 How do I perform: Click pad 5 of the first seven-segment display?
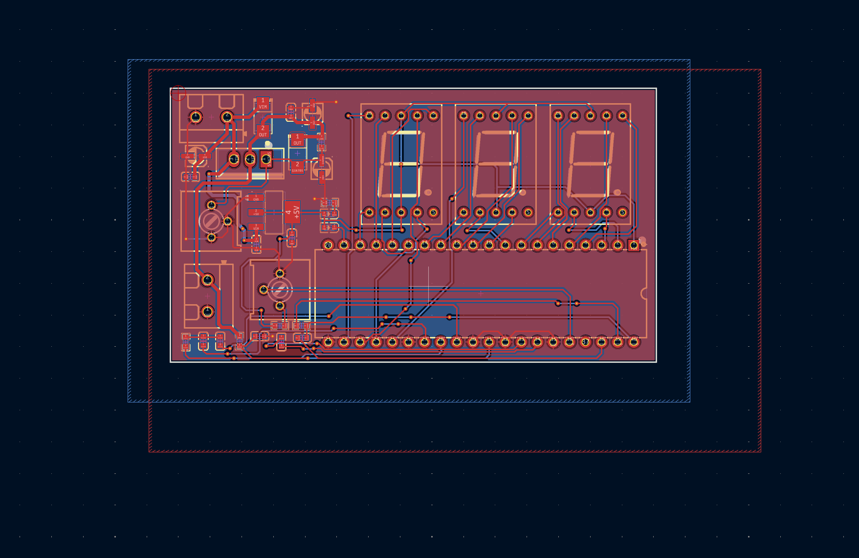click(433, 212)
